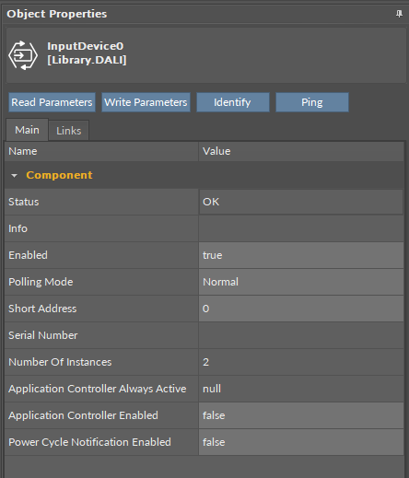Click the empty Info value cell

pyautogui.click(x=301, y=228)
